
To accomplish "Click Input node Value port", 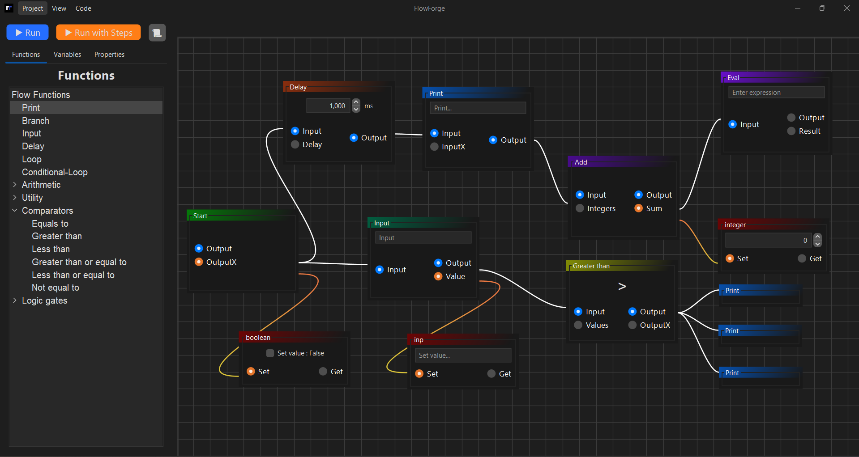I will (438, 276).
